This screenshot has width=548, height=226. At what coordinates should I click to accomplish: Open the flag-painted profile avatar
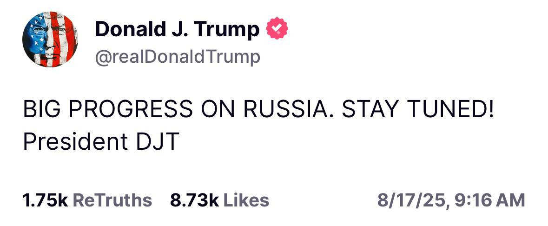[x=50, y=39]
